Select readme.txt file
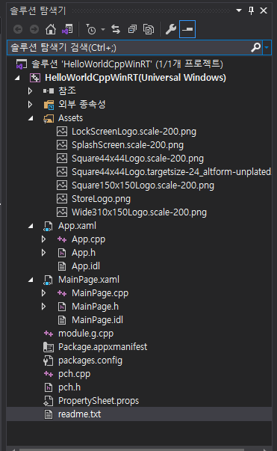The image size is (277, 451). point(79,414)
